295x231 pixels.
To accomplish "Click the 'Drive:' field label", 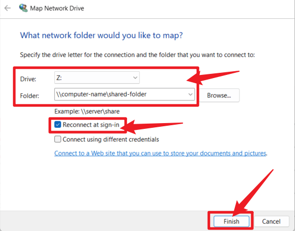I will [28, 79].
